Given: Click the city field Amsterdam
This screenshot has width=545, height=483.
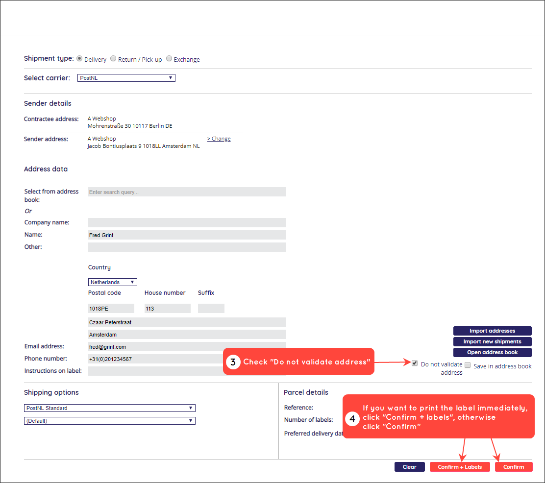Looking at the screenshot, I should (x=187, y=334).
